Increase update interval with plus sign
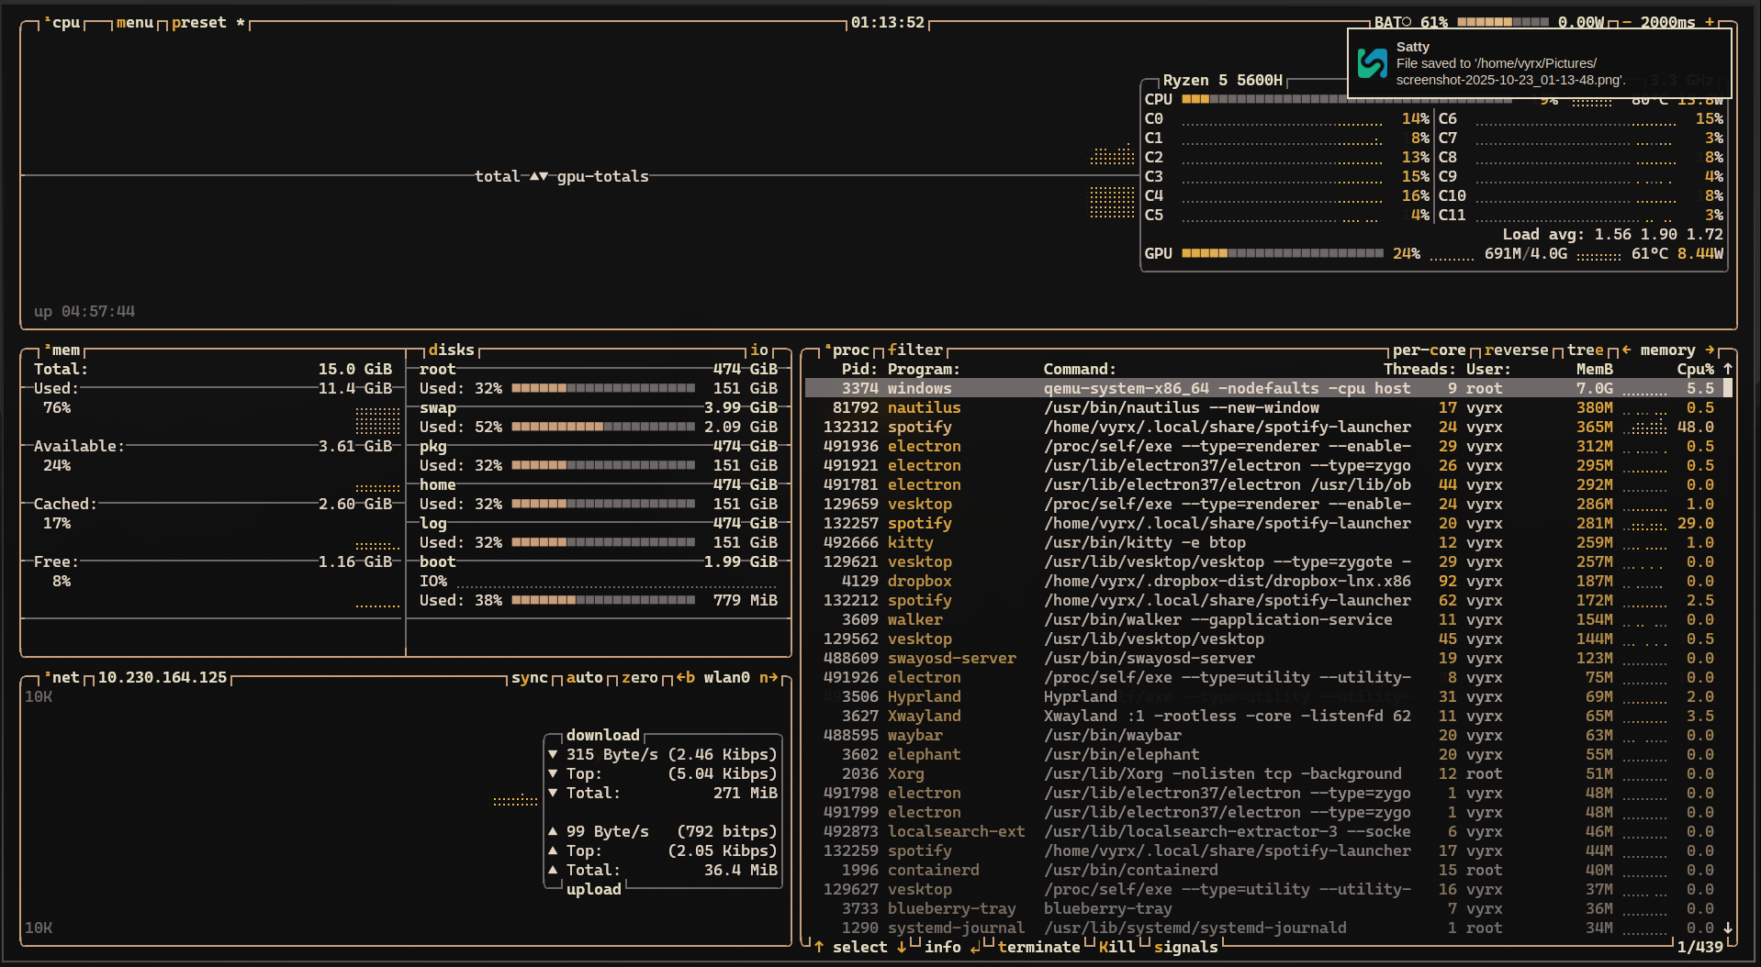The image size is (1761, 967). (x=1710, y=23)
